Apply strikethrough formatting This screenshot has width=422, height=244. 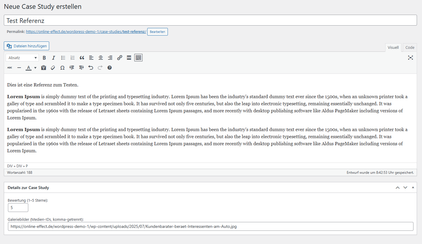click(x=10, y=68)
